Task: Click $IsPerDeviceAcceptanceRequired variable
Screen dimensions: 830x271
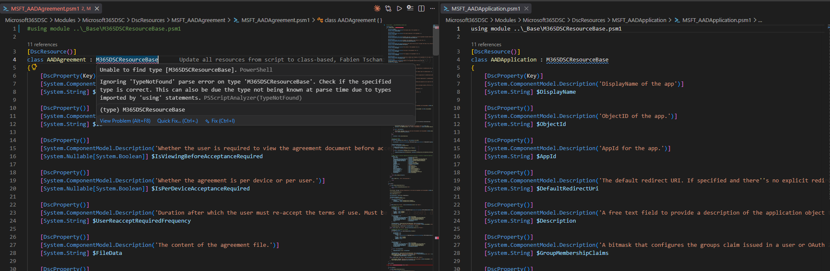Action: point(201,189)
